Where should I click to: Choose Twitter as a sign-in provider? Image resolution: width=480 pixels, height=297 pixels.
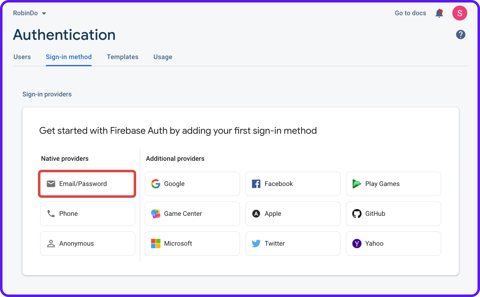(293, 244)
